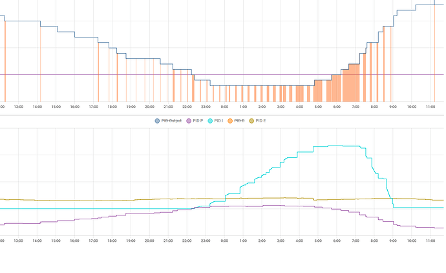
Task: Click the cyan PID I line plateau peak
Action: pyautogui.click(x=336, y=146)
